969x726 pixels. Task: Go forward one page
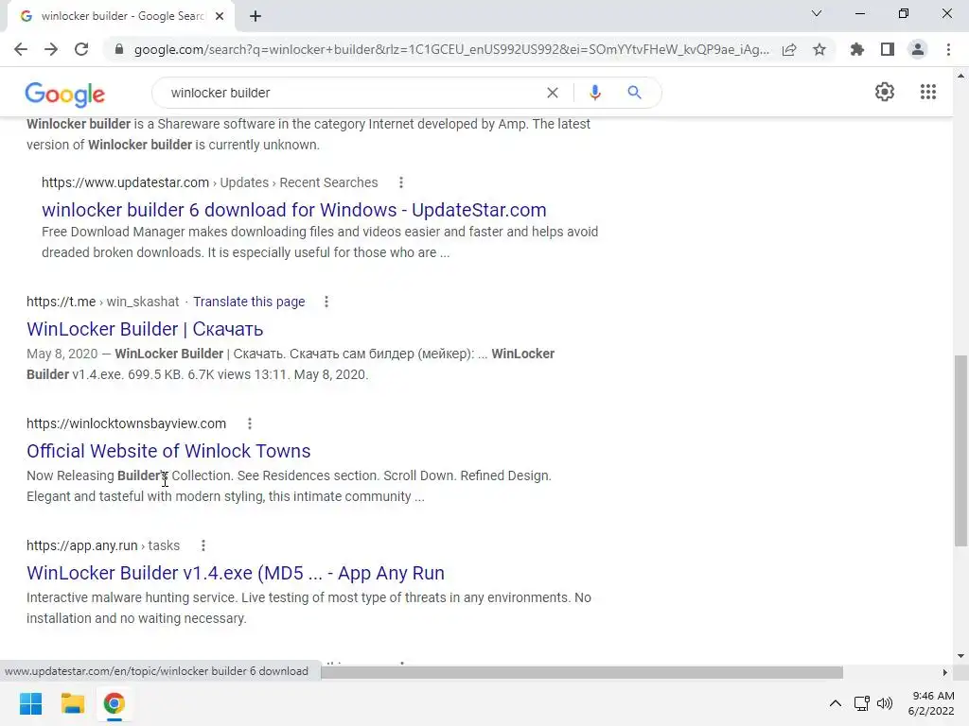pos(51,49)
